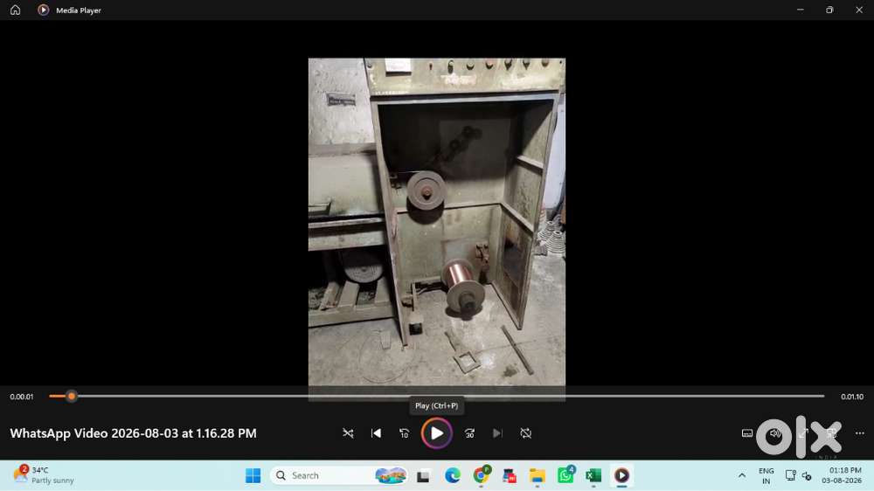Screen dimensions: 874x491
Task: Go to the next track
Action: 497,433
